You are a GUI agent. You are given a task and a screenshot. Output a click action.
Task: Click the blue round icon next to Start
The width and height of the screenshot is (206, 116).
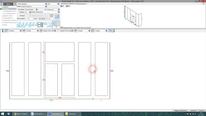click(x=9, y=114)
